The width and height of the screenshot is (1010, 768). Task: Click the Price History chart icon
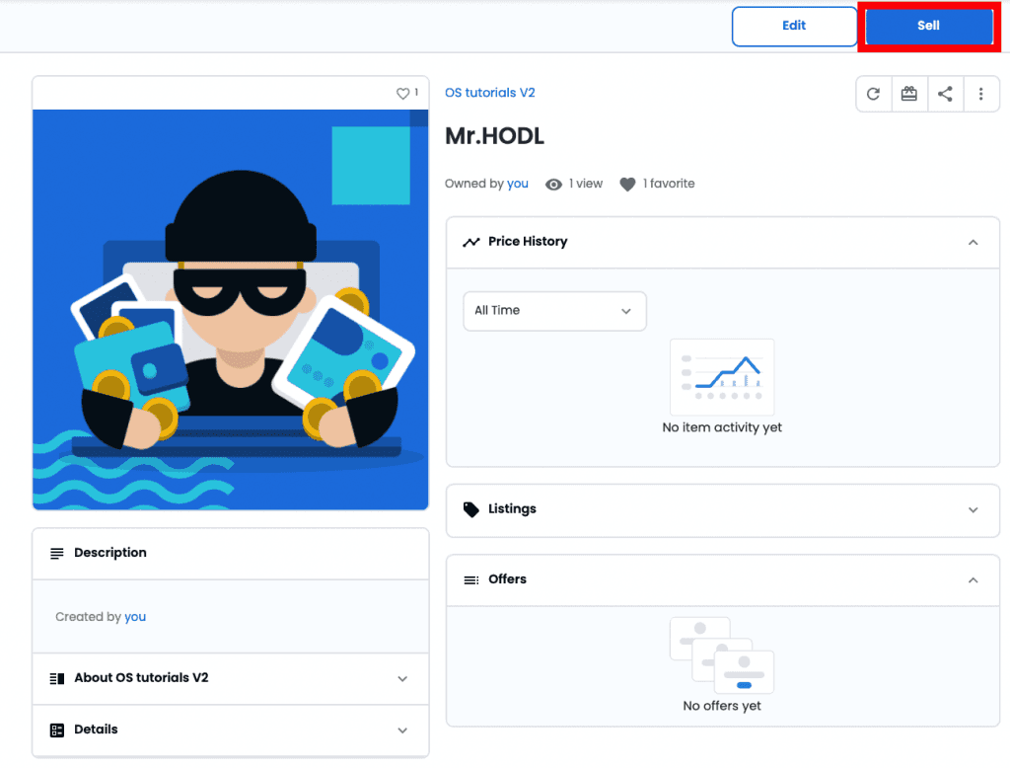[x=471, y=242]
